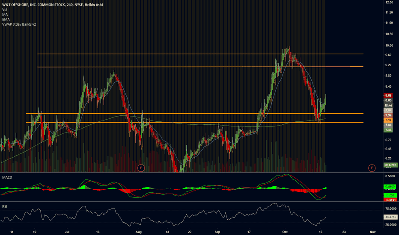
Task: Click the 8.80 price axis label
Action: point(388,76)
